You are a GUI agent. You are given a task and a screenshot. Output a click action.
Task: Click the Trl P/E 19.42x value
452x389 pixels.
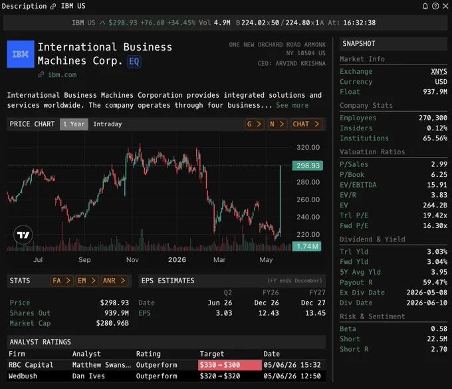click(x=435, y=215)
